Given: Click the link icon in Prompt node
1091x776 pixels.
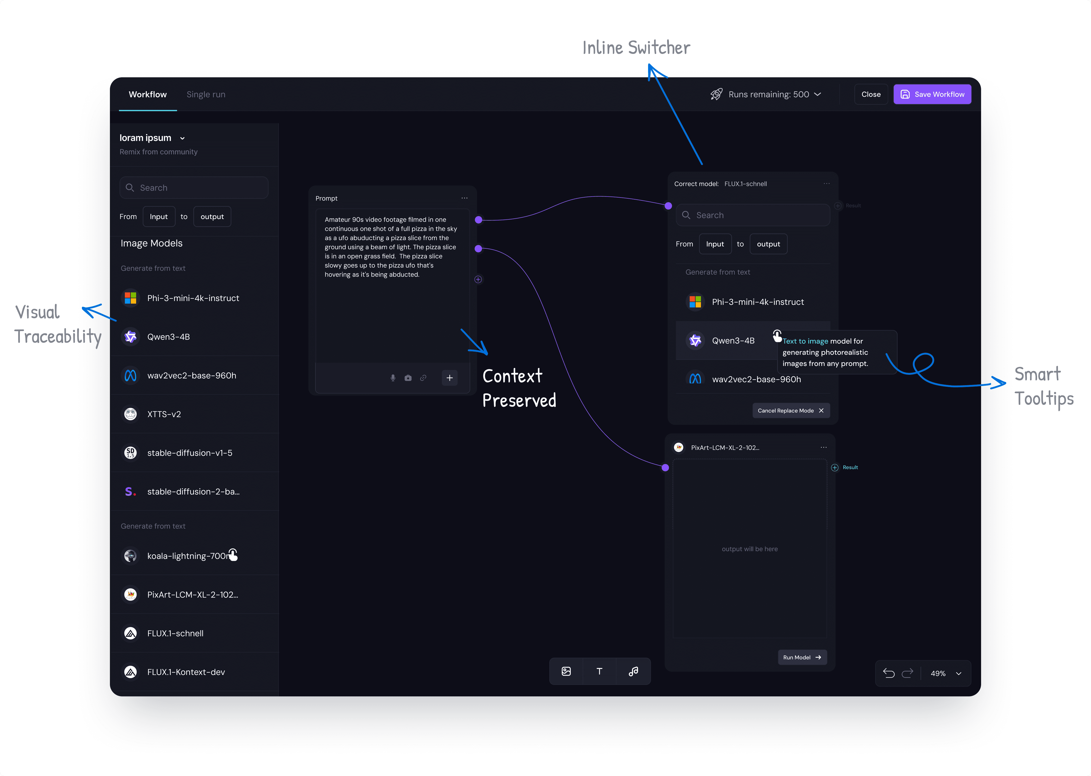Looking at the screenshot, I should click(423, 378).
